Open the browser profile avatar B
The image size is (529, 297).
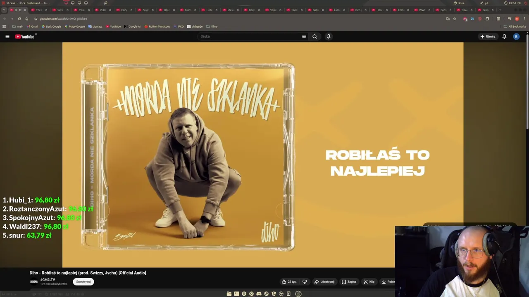point(517,19)
